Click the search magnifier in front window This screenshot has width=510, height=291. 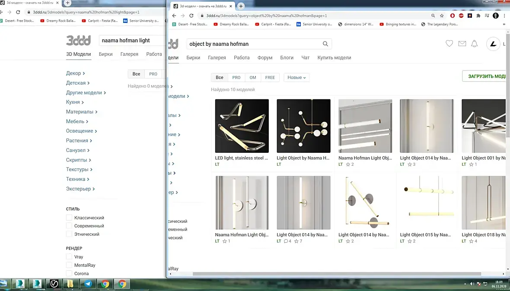(x=325, y=44)
